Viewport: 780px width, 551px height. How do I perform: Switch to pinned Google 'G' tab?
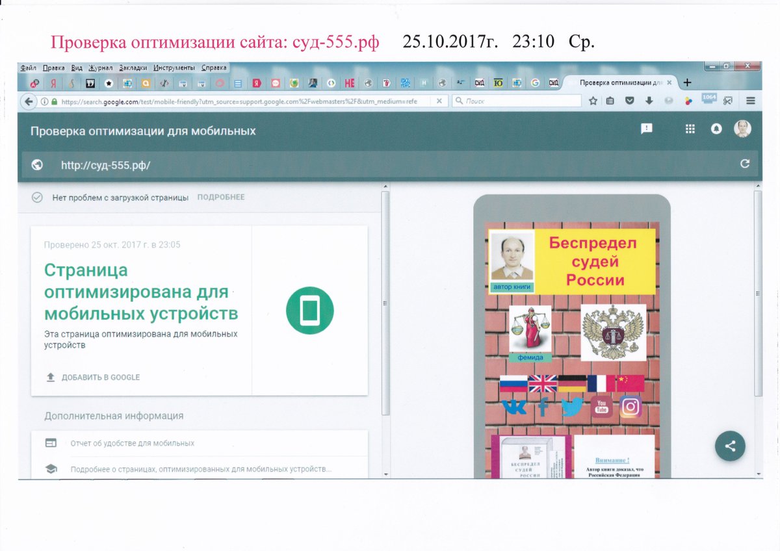click(535, 83)
